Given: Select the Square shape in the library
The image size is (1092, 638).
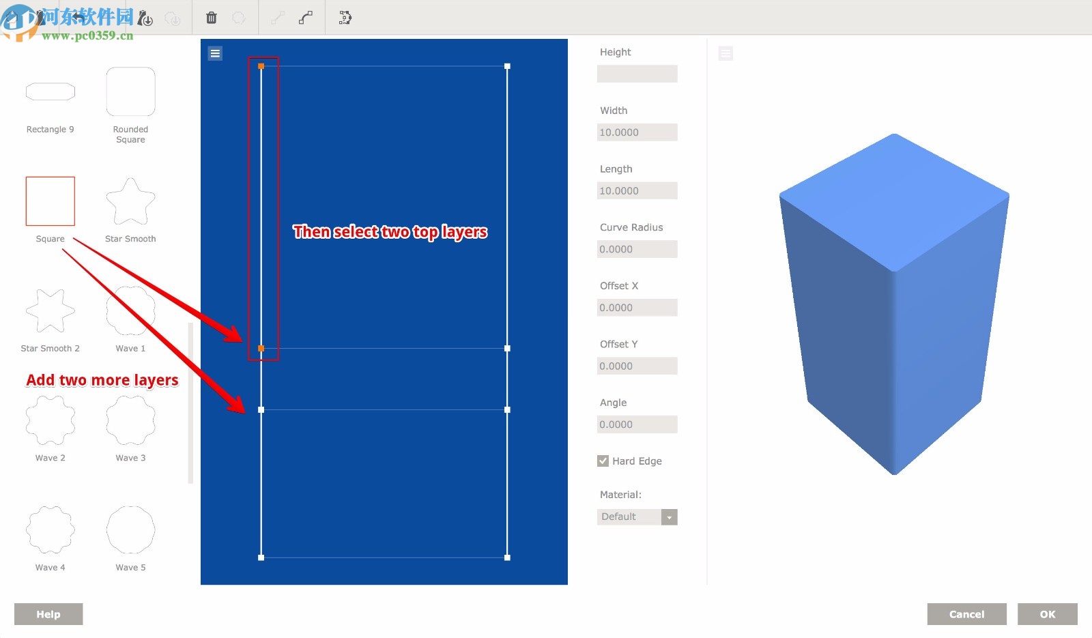Looking at the screenshot, I should [x=50, y=201].
